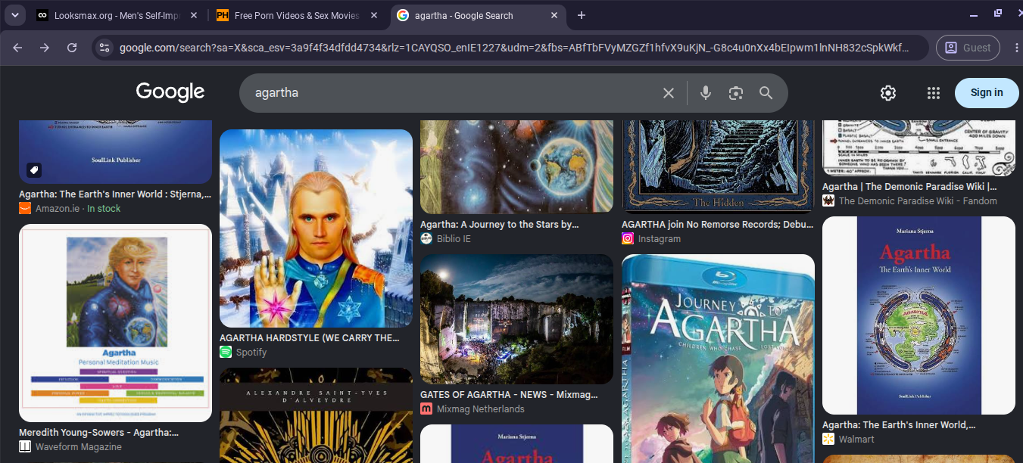The height and width of the screenshot is (463, 1023).
Task: Open Meredith Young-Sowers - Agartha link
Action: pyautogui.click(x=98, y=433)
